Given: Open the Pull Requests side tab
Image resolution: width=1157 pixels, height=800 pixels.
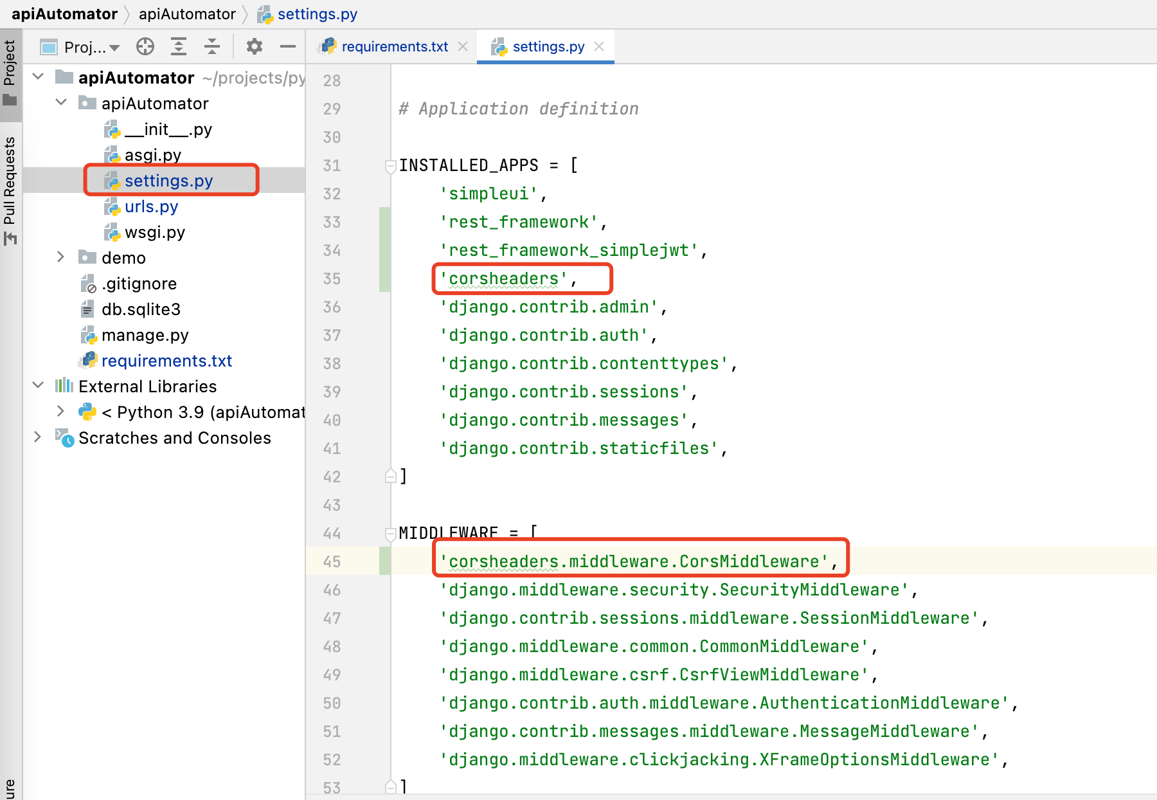Looking at the screenshot, I should 10,191.
